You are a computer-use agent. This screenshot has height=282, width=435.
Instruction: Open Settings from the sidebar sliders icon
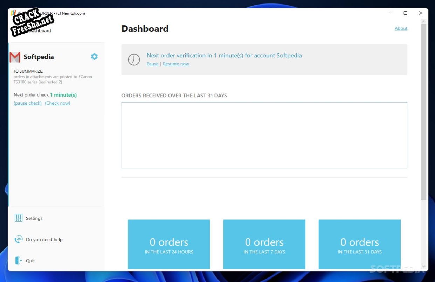pos(19,218)
